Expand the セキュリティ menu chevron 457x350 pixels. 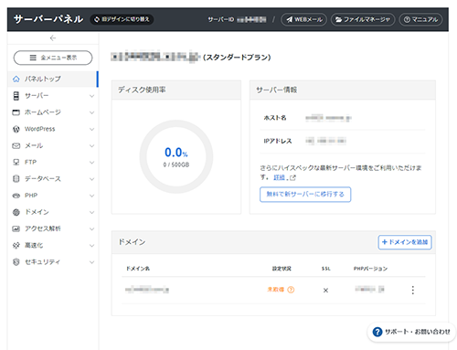pyautogui.click(x=91, y=262)
